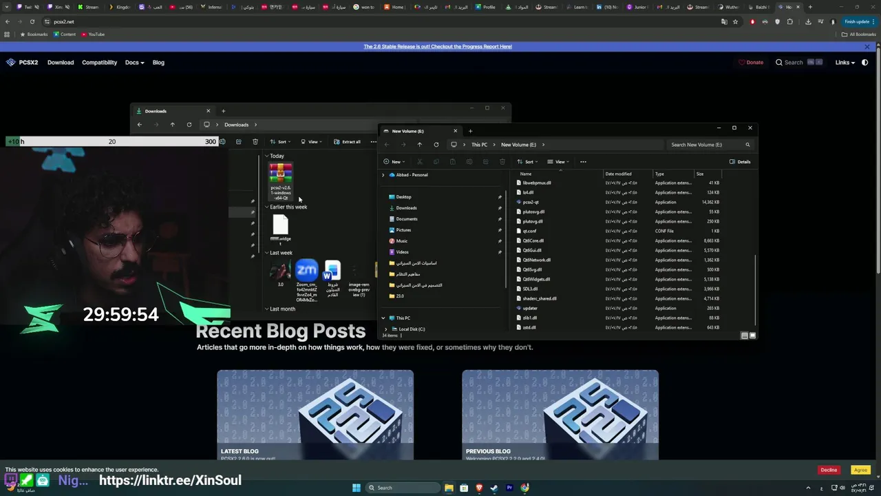The width and height of the screenshot is (881, 496).
Task: Select the ffffff.widget file in Downloads
Action: click(x=281, y=228)
